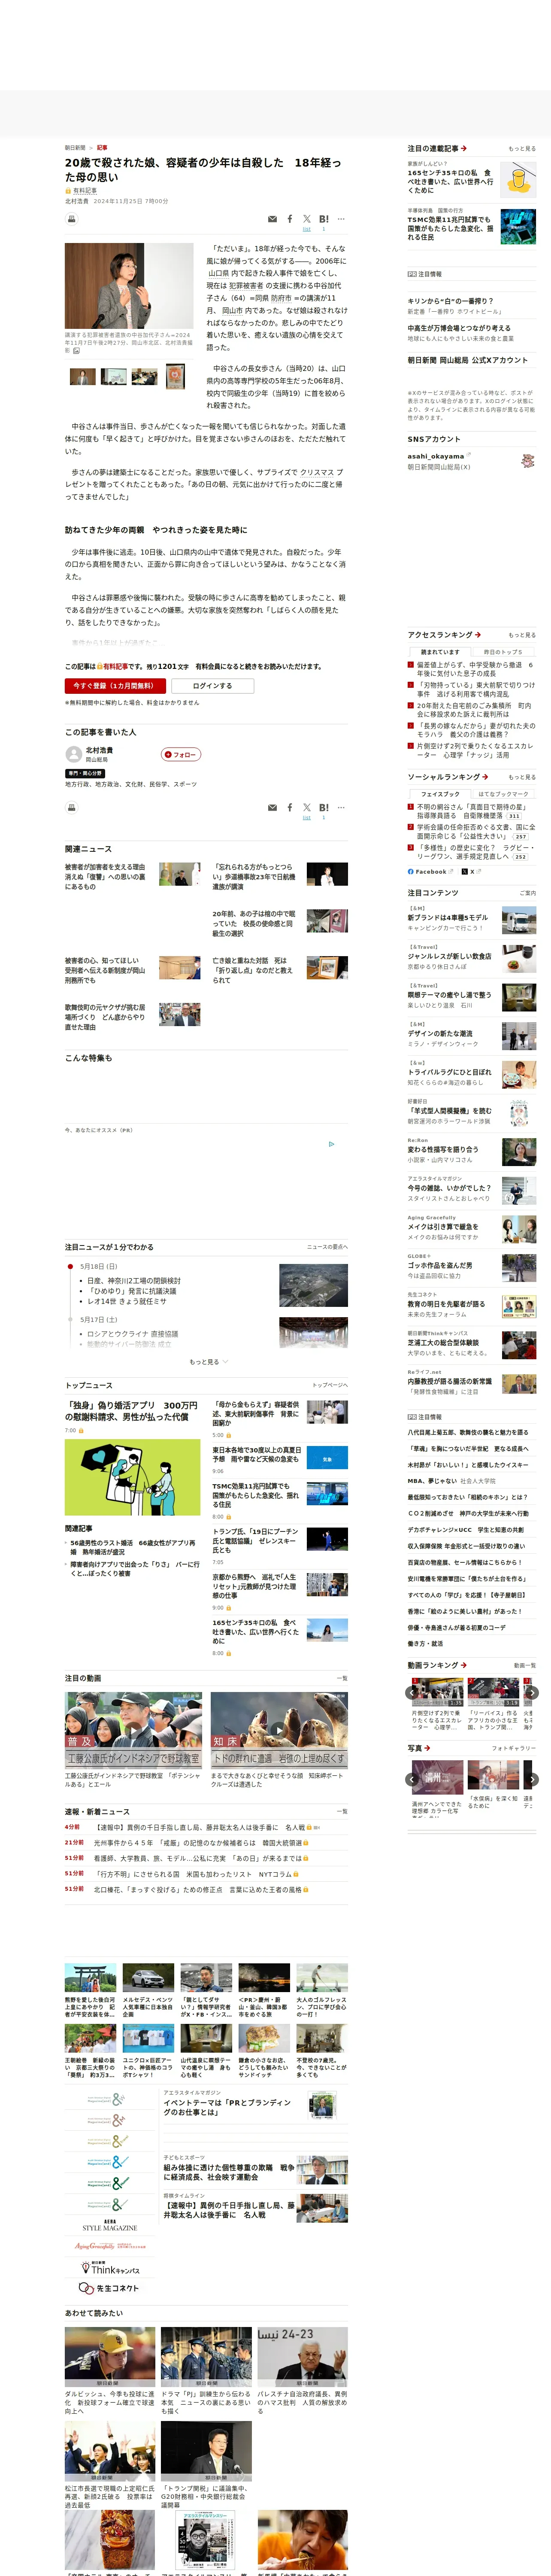Share article by mail icon in top share row
Viewport: 551px width, 2576px height.
tap(272, 219)
